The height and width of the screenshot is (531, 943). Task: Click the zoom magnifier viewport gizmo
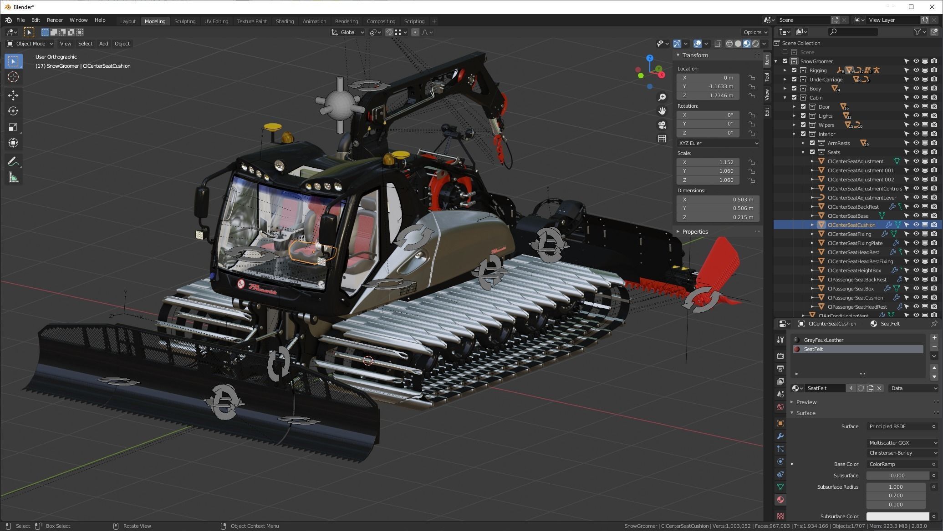tap(662, 97)
